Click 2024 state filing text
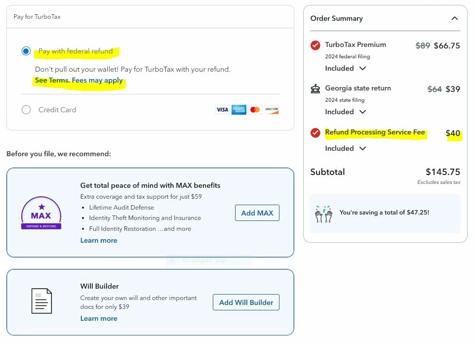 coord(345,100)
